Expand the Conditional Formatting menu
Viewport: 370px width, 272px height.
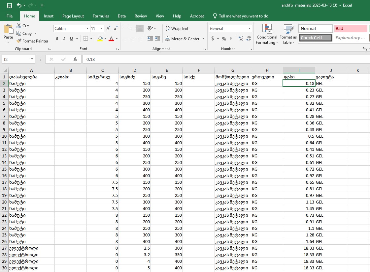coord(267,34)
